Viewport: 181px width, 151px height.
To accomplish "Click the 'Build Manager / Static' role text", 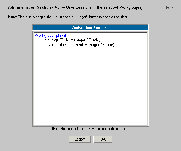I will click(80, 40).
